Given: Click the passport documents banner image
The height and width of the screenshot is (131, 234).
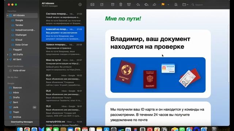Looking at the screenshot, I should 158,75.
